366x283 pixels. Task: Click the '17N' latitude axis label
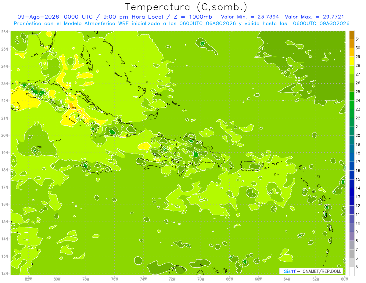tap(5, 187)
